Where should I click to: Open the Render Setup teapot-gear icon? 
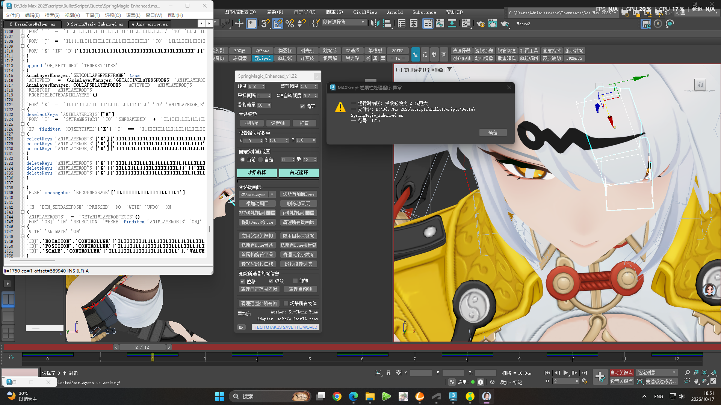[480, 24]
